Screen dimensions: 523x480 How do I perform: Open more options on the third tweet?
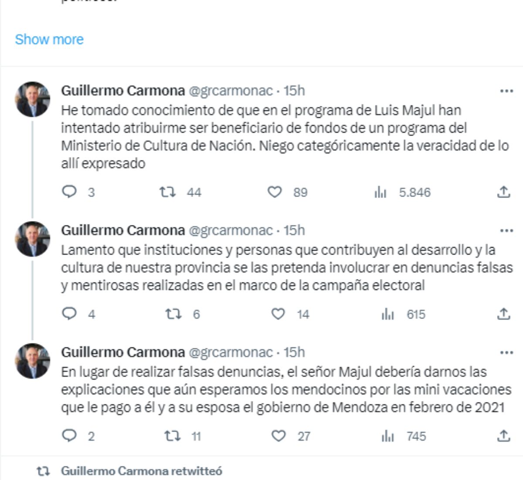[x=506, y=353]
